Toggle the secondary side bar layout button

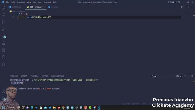[176, 2]
